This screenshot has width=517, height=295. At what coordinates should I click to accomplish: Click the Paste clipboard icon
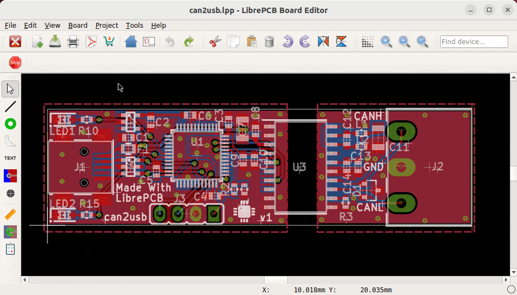[x=251, y=41]
